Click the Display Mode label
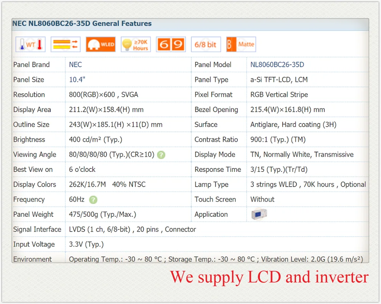This screenshot has height=304, width=381. click(x=215, y=155)
